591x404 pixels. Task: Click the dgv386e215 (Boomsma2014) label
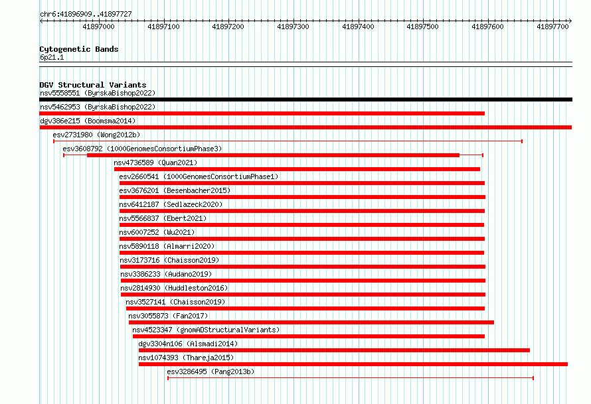click(88, 121)
